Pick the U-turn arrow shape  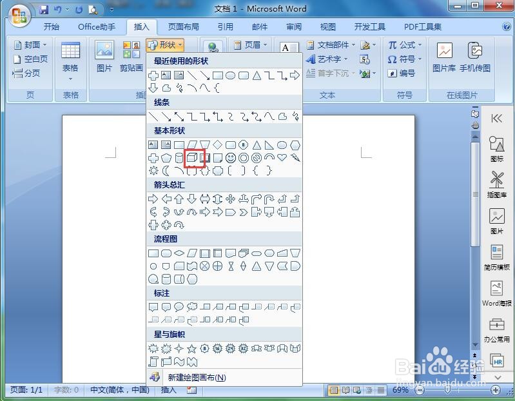point(269,199)
